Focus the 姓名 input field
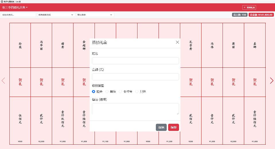Viewport: 275px width, 149px height. 135,61
